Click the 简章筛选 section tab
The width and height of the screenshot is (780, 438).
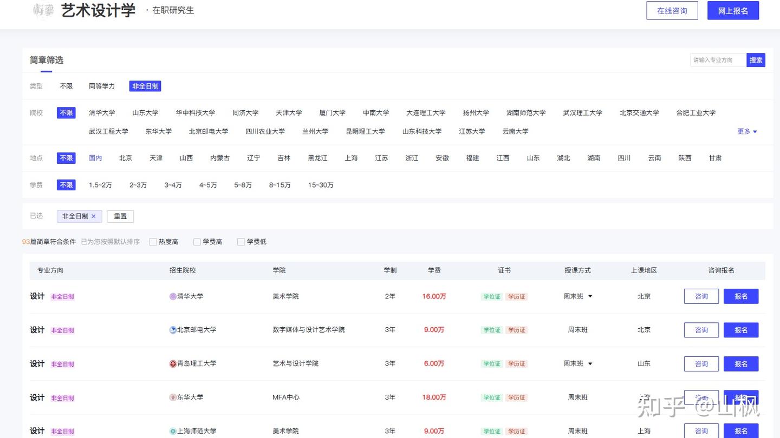[47, 60]
